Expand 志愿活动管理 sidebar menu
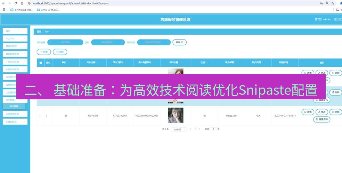The width and height of the screenshot is (342, 173). coord(15,69)
